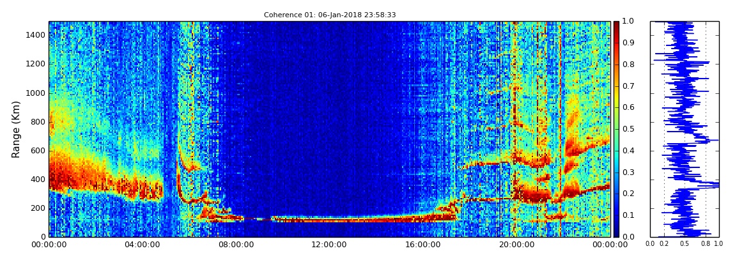Click the dark blue bottom of the colorbar
Viewport: 735px width, 260px height.
point(616,233)
